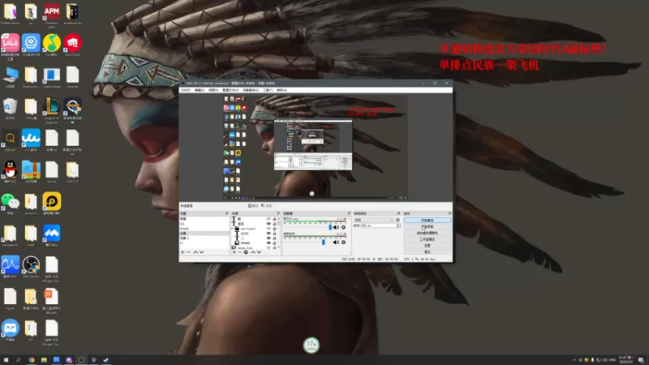Viewport: 649px width, 365px height.
Task: Open Chrome from the taskbar
Action: coord(32,360)
